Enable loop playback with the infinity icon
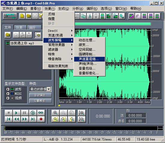The image size is (165, 143). pyautogui.click(x=41, y=113)
